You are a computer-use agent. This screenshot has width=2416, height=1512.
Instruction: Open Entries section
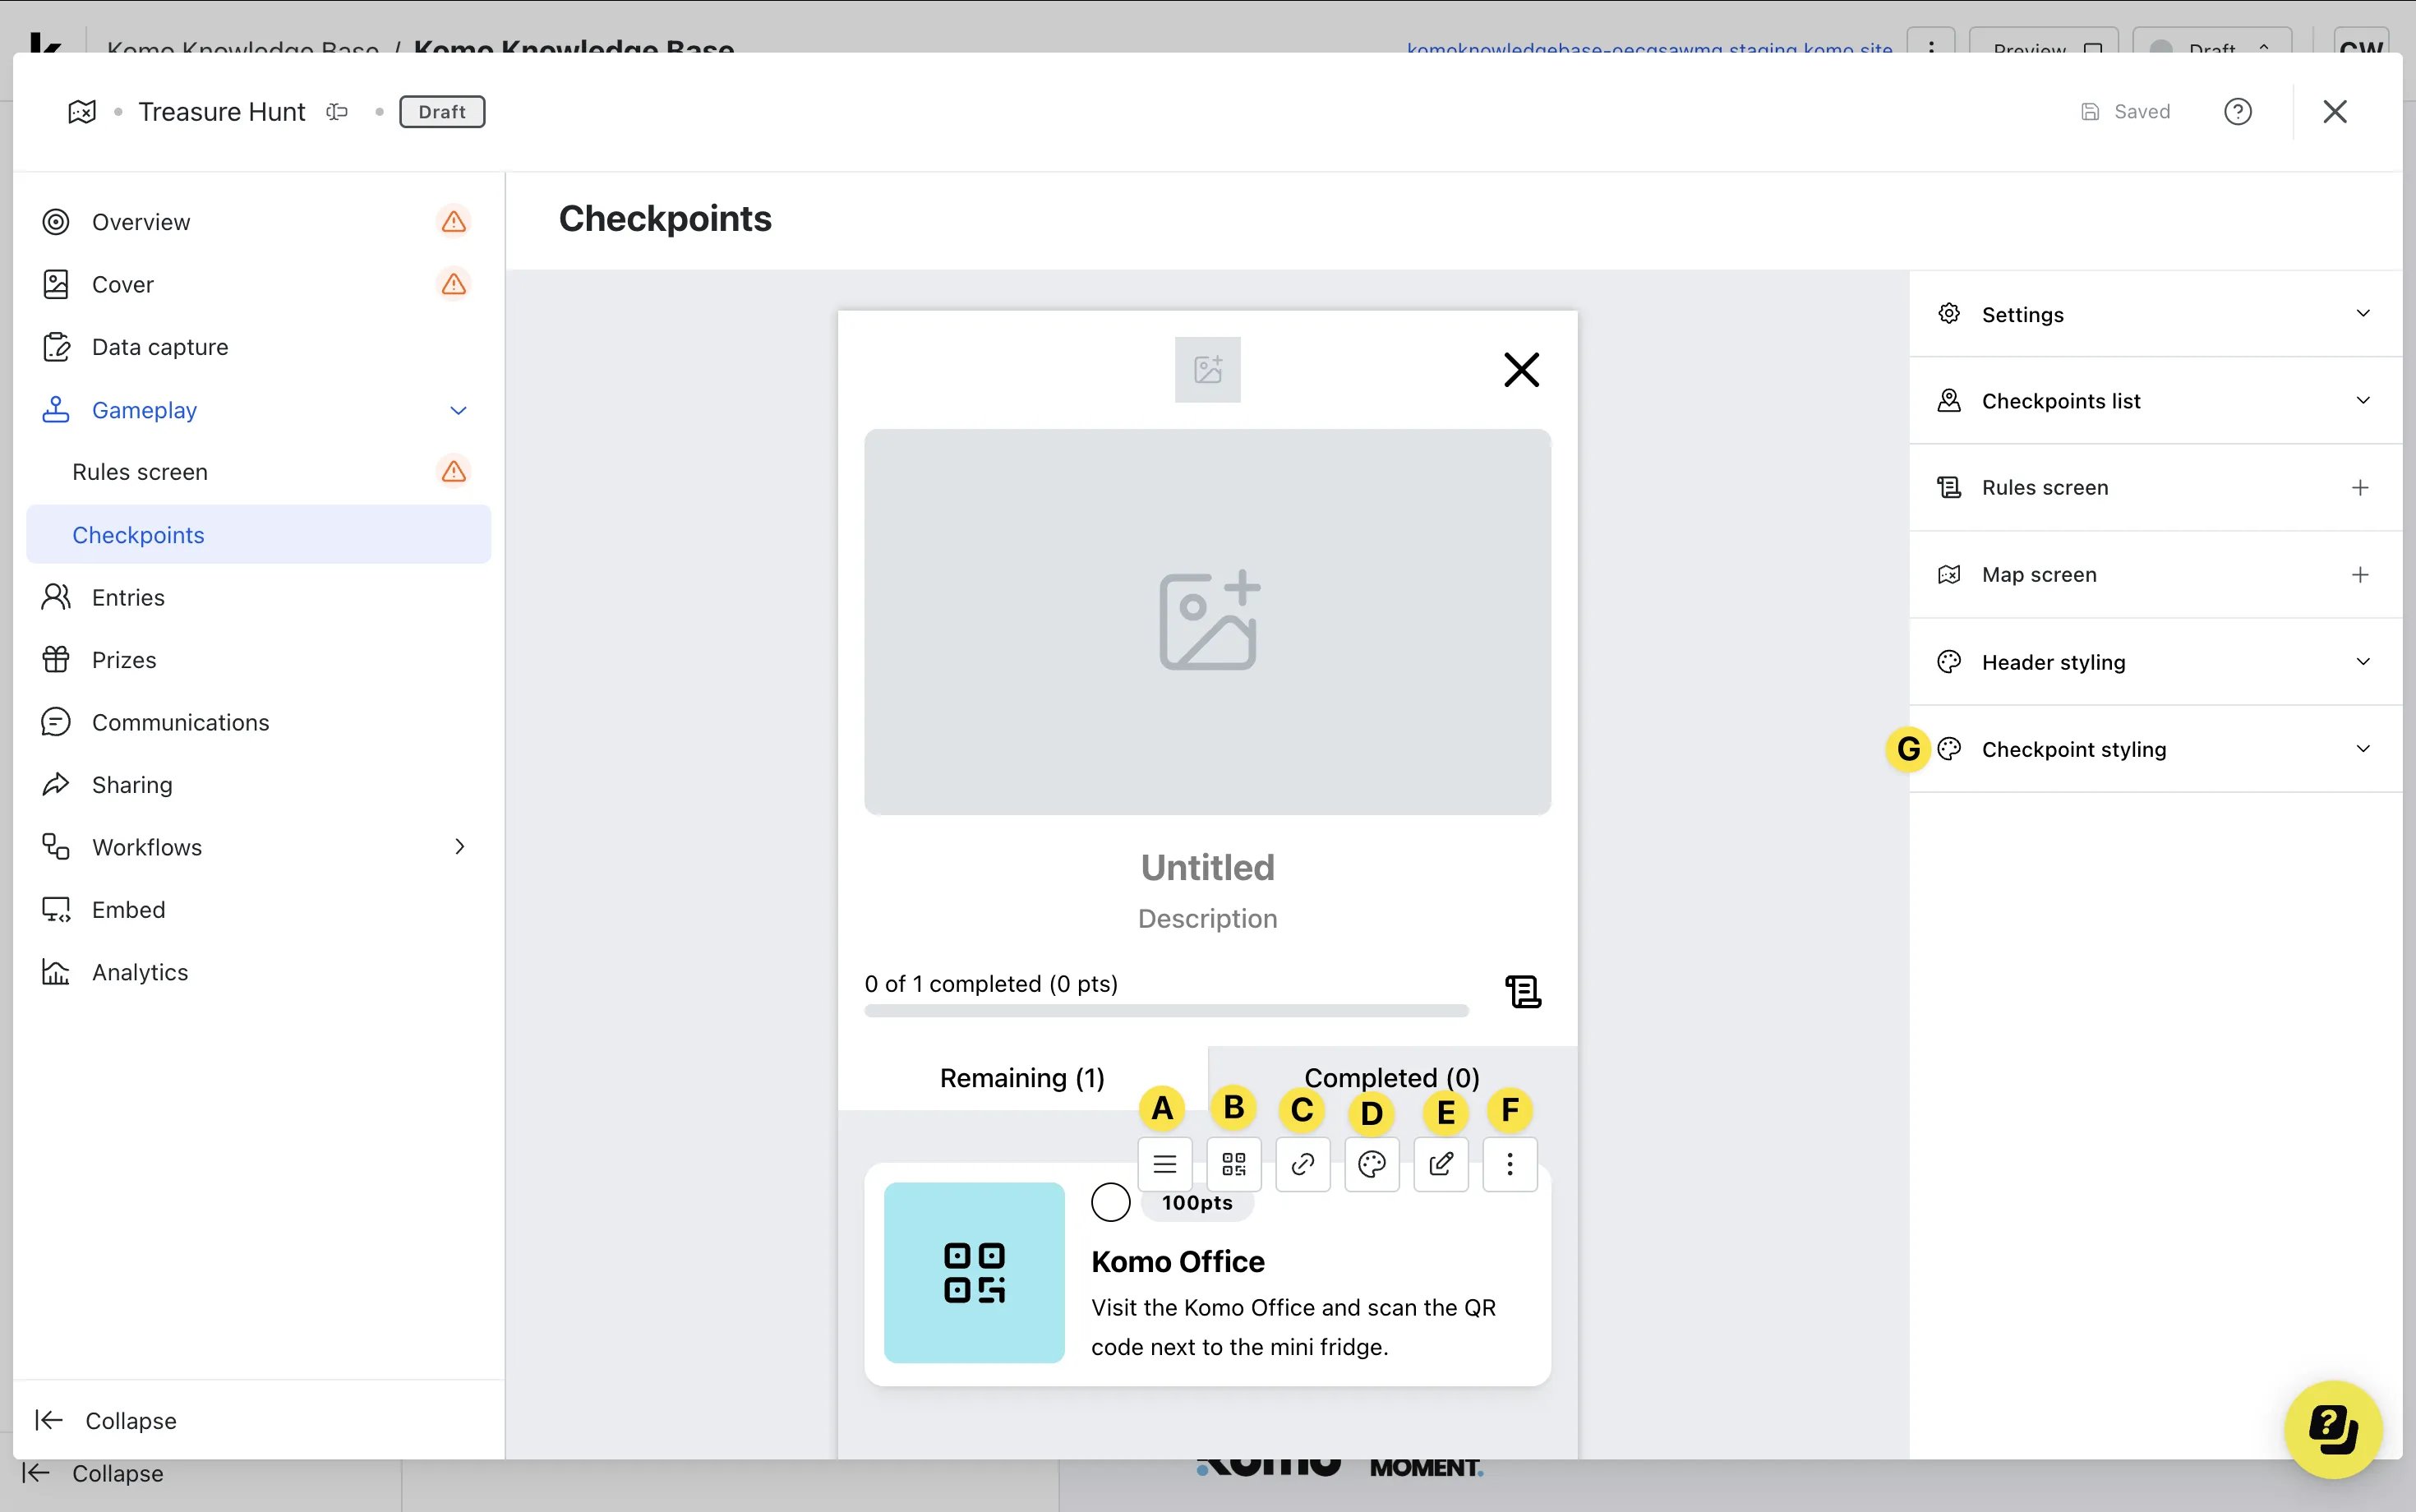[258, 597]
